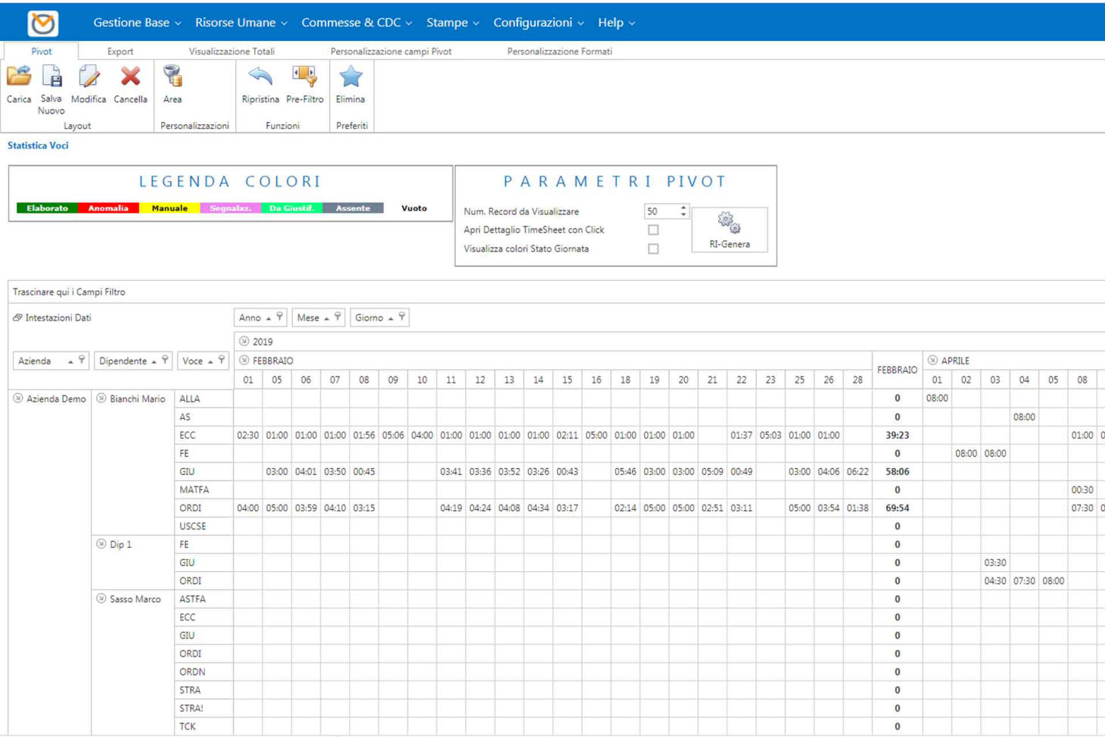Click the Dipendente field filter icon
Screen dimensions: 1105x737
(x=165, y=360)
